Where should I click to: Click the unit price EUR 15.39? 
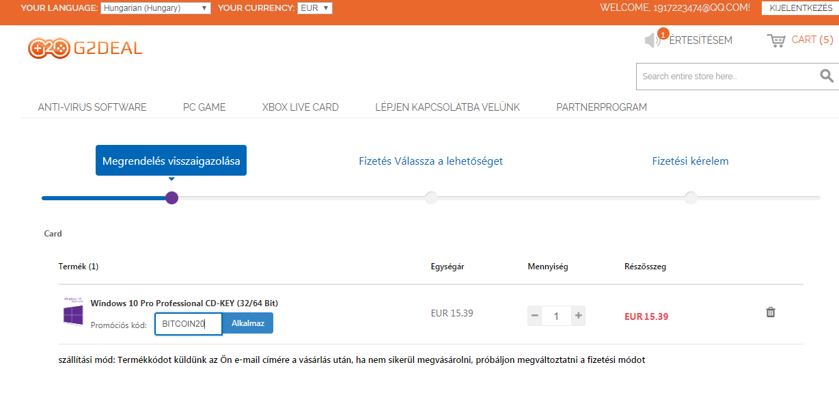[x=452, y=313]
